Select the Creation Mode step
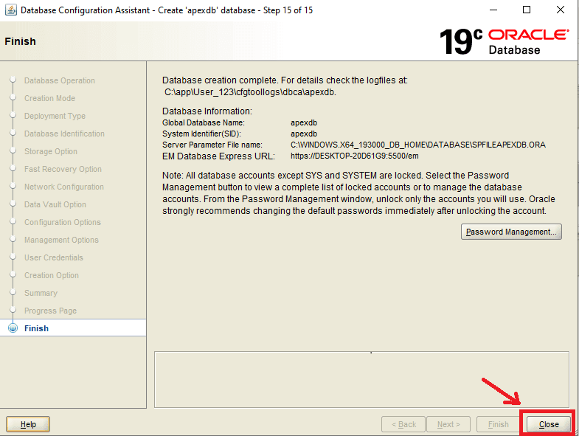Image resolution: width=579 pixels, height=436 pixels. 49,98
